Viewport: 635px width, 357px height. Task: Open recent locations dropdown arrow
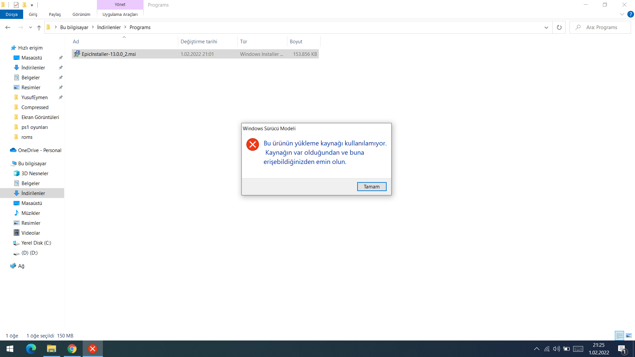click(x=30, y=27)
